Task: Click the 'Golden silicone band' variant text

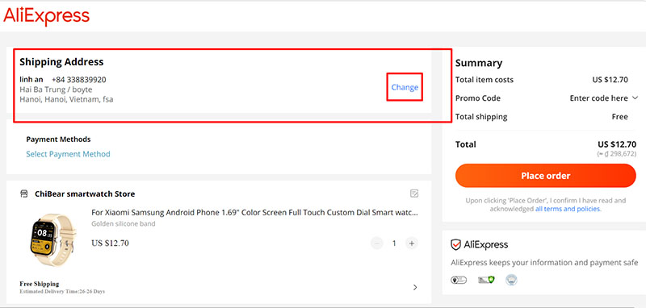Action: (x=124, y=224)
